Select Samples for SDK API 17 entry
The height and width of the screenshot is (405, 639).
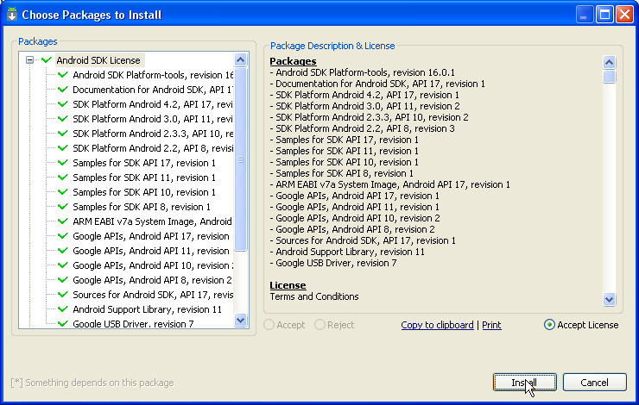pyautogui.click(x=144, y=163)
